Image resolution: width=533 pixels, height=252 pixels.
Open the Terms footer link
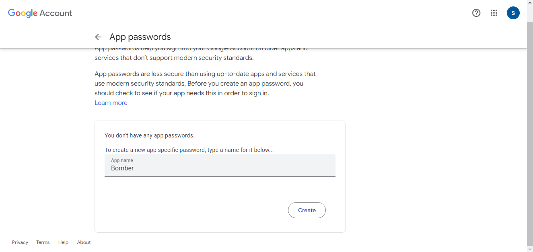click(43, 242)
